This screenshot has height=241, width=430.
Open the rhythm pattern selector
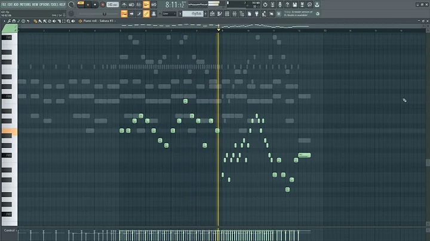click(x=193, y=14)
